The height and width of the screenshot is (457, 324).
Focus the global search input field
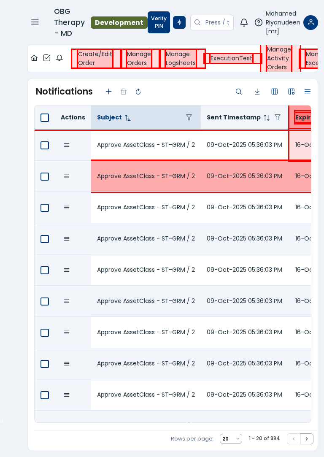217,22
